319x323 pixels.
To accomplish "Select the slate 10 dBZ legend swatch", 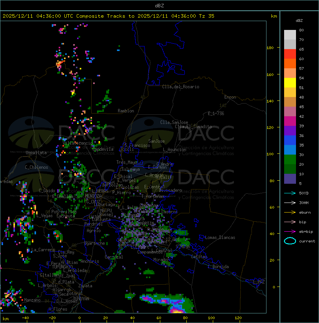I will pyautogui.click(x=290, y=179).
